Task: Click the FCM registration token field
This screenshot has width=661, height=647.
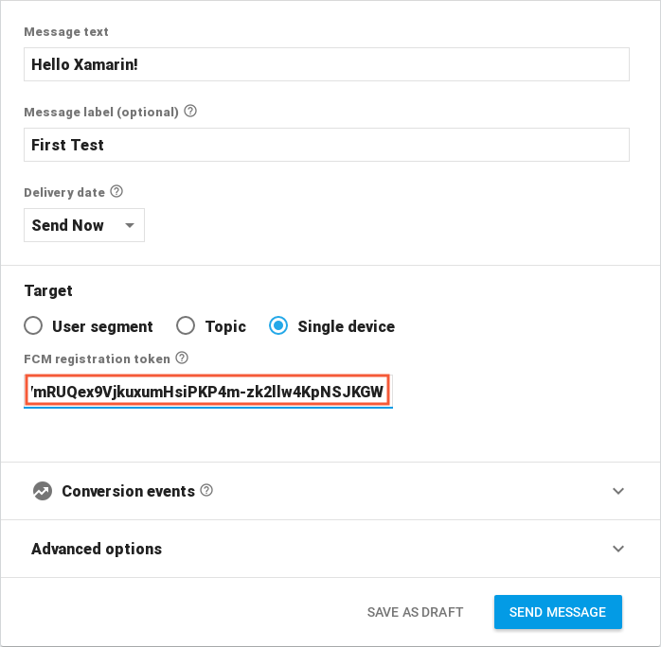Action: pos(208,391)
